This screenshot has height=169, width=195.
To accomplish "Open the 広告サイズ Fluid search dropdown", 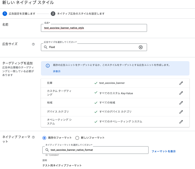I will click(x=91, y=47).
